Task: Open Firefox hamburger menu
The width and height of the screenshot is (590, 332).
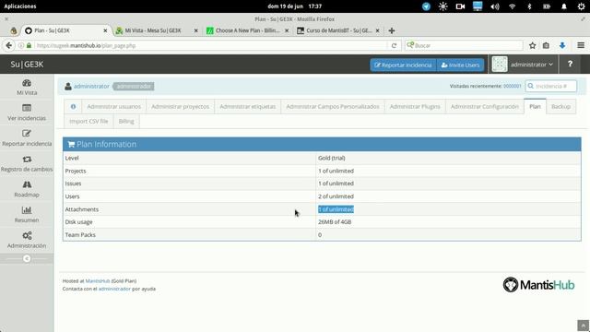Action: 581,45
